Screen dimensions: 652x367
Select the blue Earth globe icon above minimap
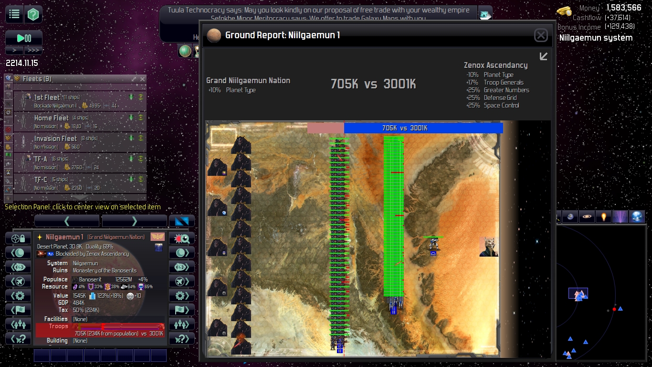click(x=637, y=217)
